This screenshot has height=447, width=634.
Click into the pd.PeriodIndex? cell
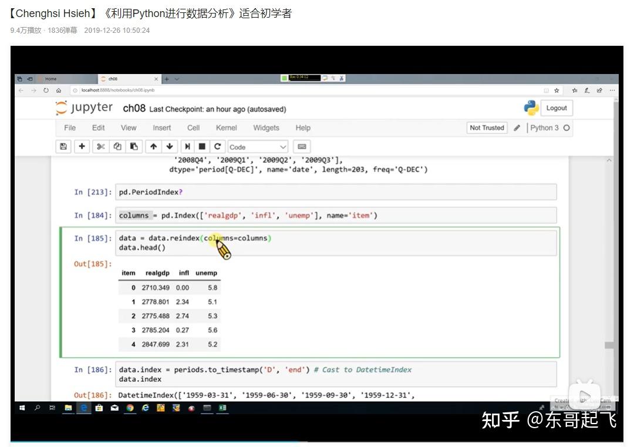tap(336, 192)
